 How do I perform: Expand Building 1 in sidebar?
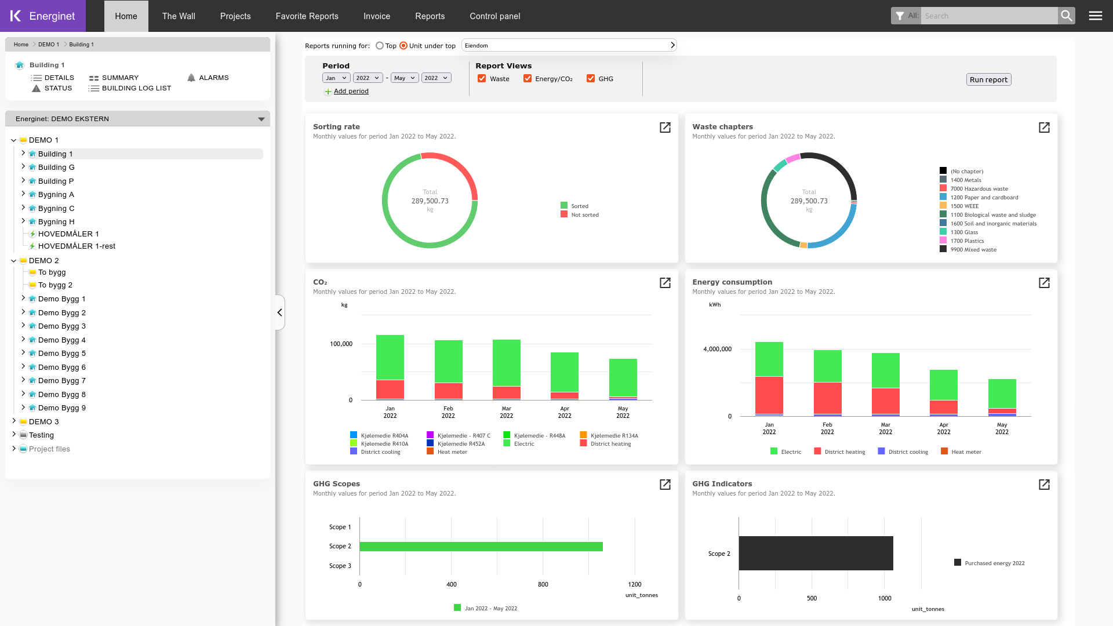point(23,154)
